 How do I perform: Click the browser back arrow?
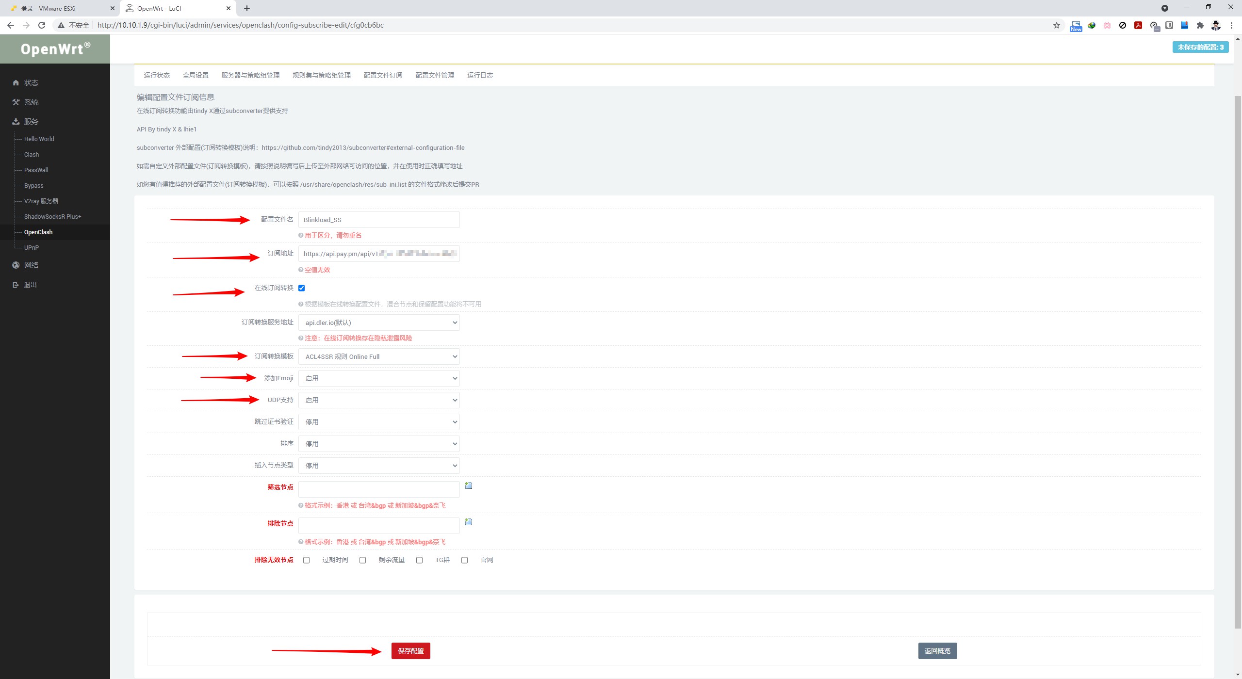pos(11,25)
